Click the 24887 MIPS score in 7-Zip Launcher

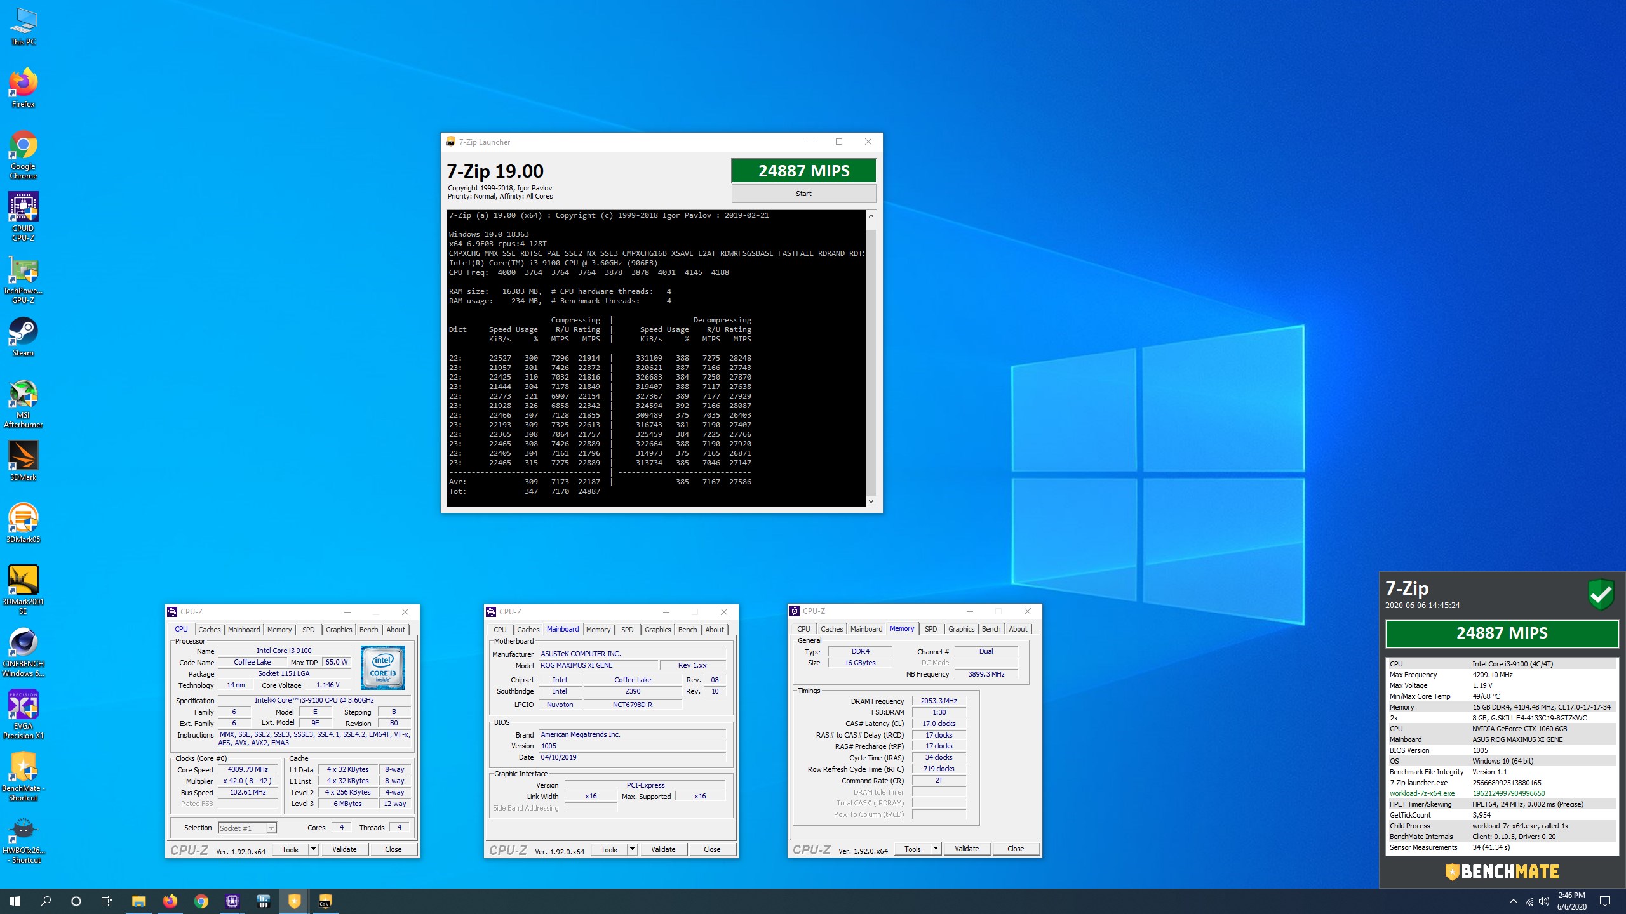803,171
